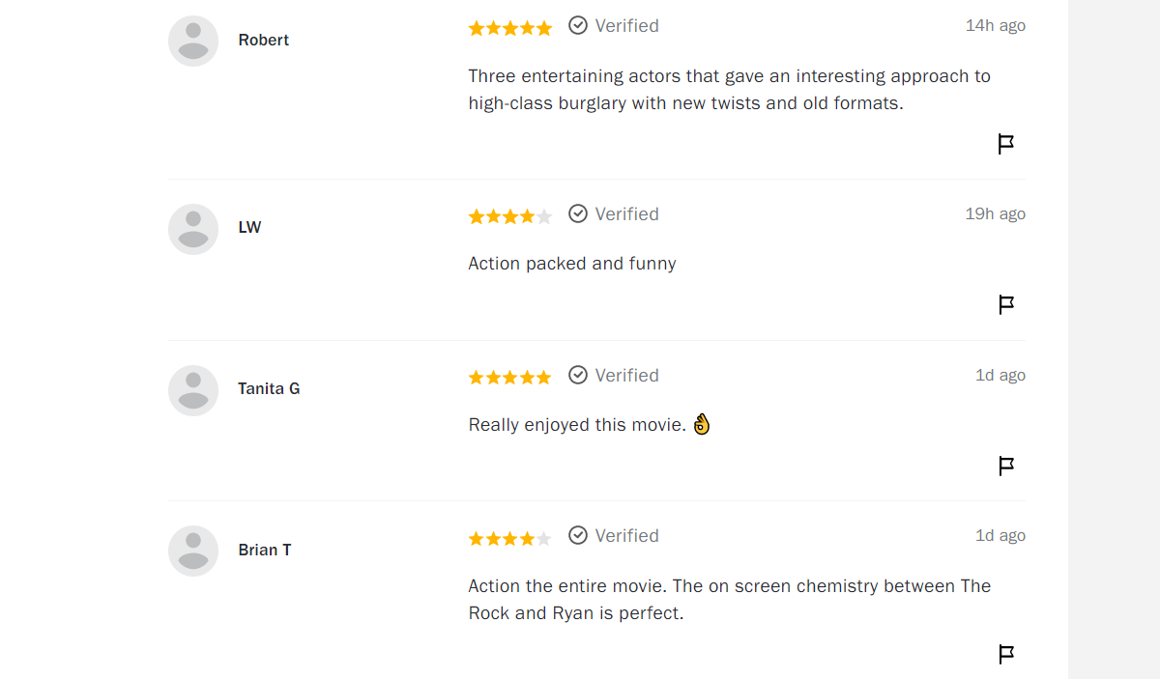
Task: Flag Brian T's review
Action: pos(1005,654)
